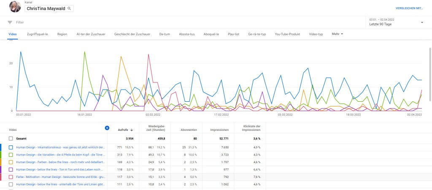
Task: Add a metric with the blue plus icon
Action: tap(107, 128)
